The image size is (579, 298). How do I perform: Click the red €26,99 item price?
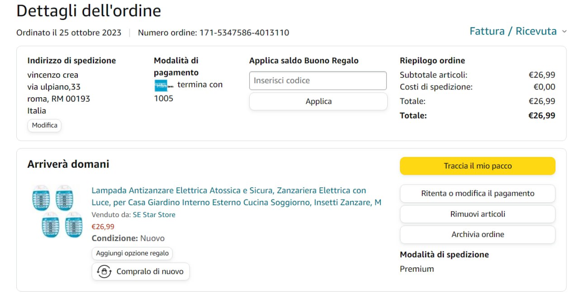point(103,227)
